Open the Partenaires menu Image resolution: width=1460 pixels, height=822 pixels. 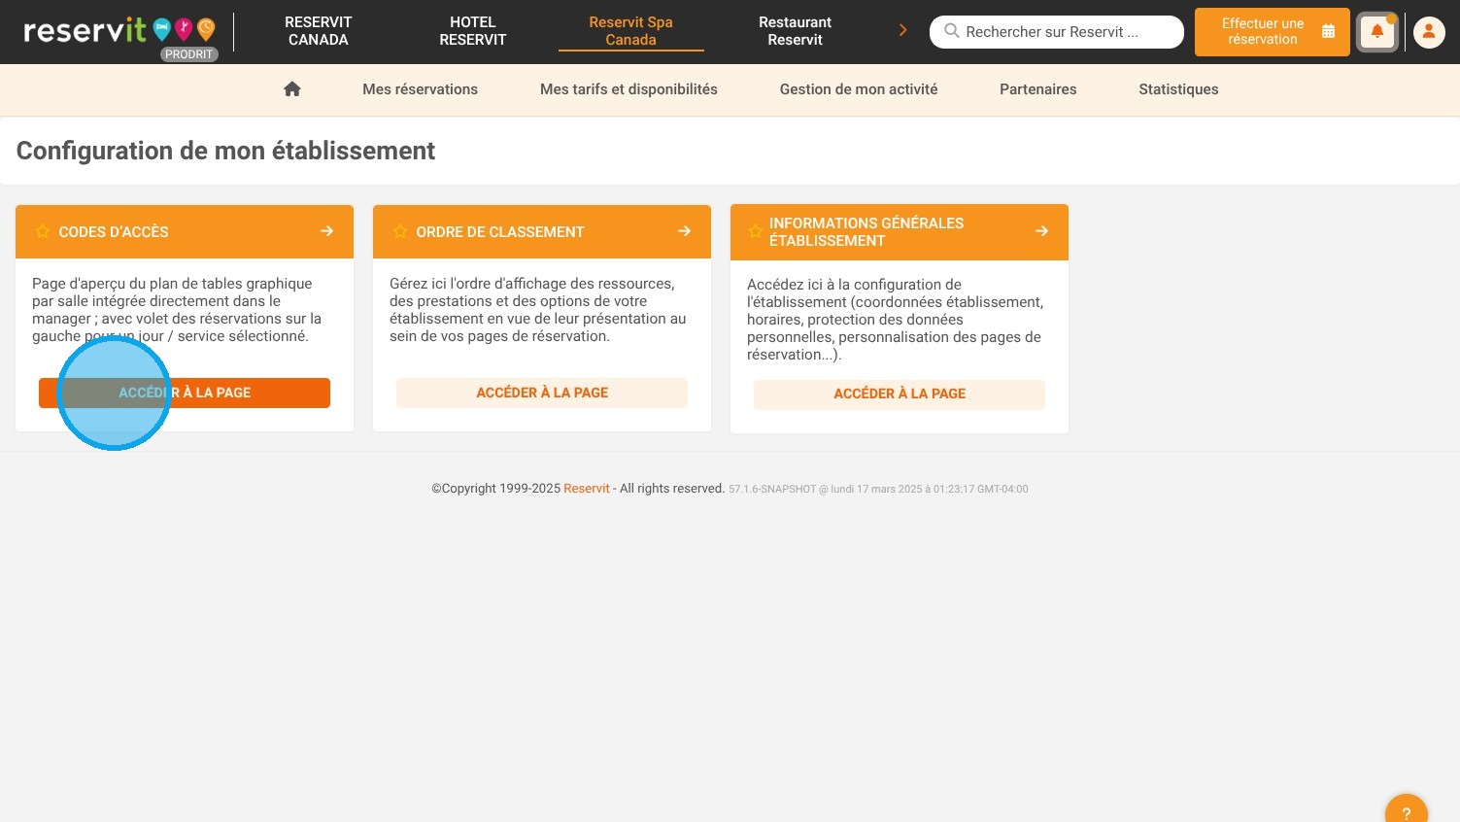[x=1037, y=89]
